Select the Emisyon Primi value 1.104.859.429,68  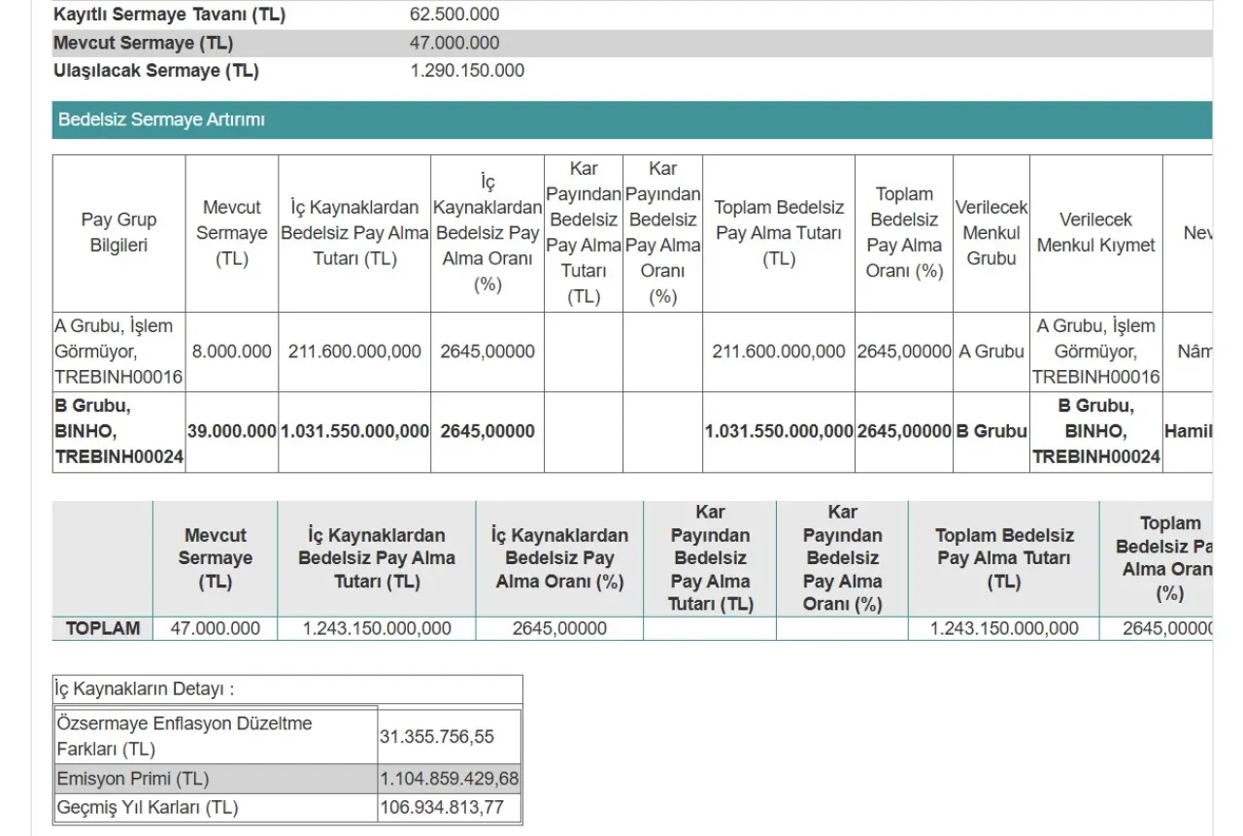(449, 779)
